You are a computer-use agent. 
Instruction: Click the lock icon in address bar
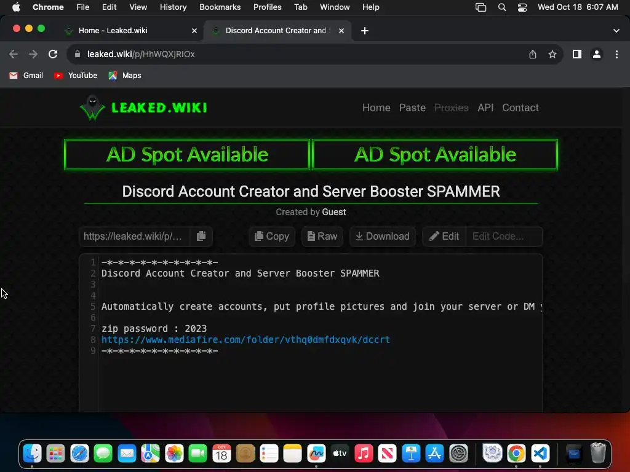tap(78, 54)
